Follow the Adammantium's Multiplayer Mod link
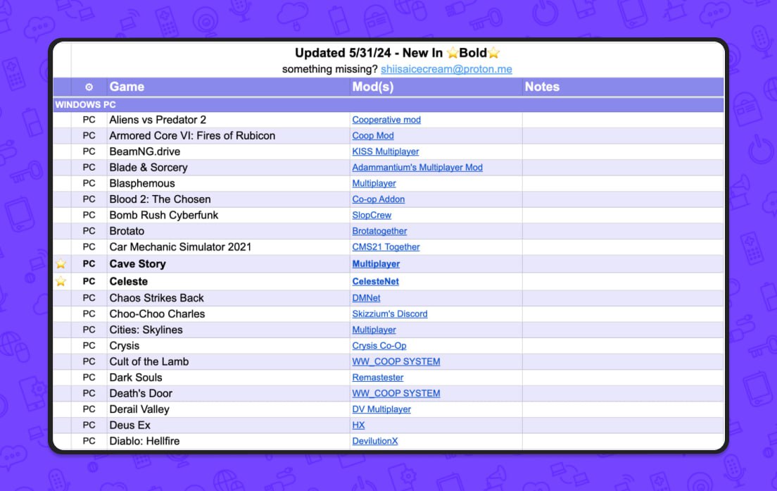This screenshot has width=777, height=491. (417, 168)
